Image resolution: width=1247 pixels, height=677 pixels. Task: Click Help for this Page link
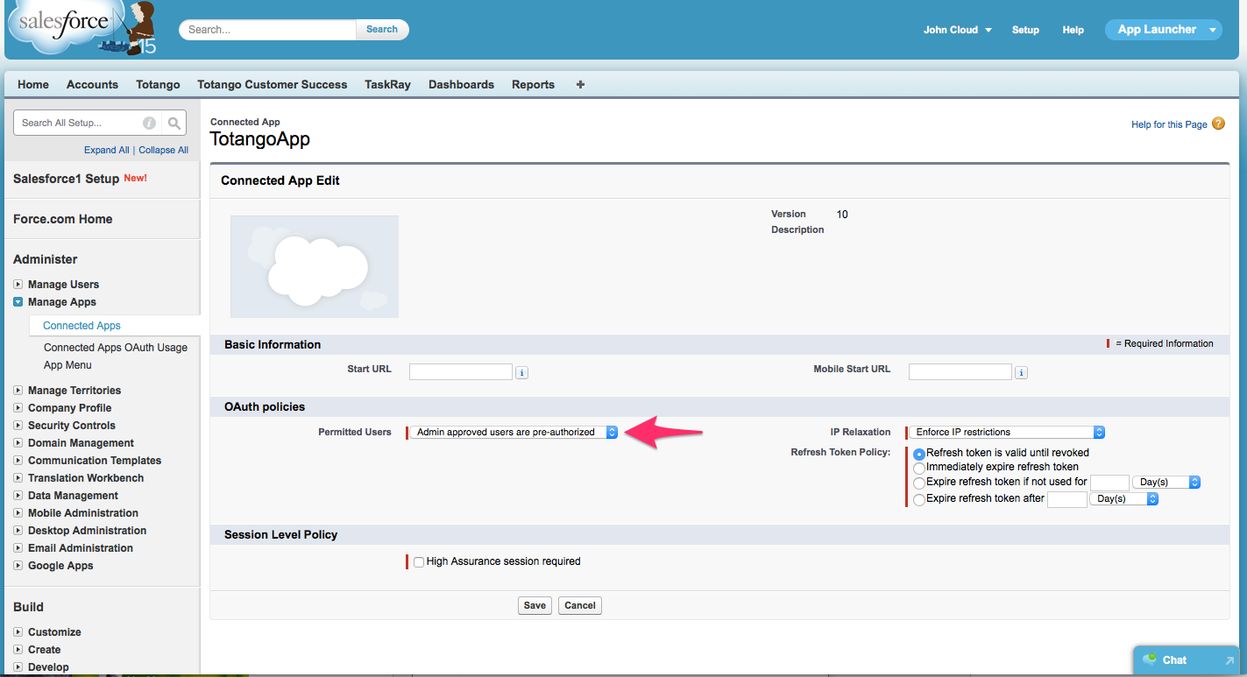[1169, 125]
